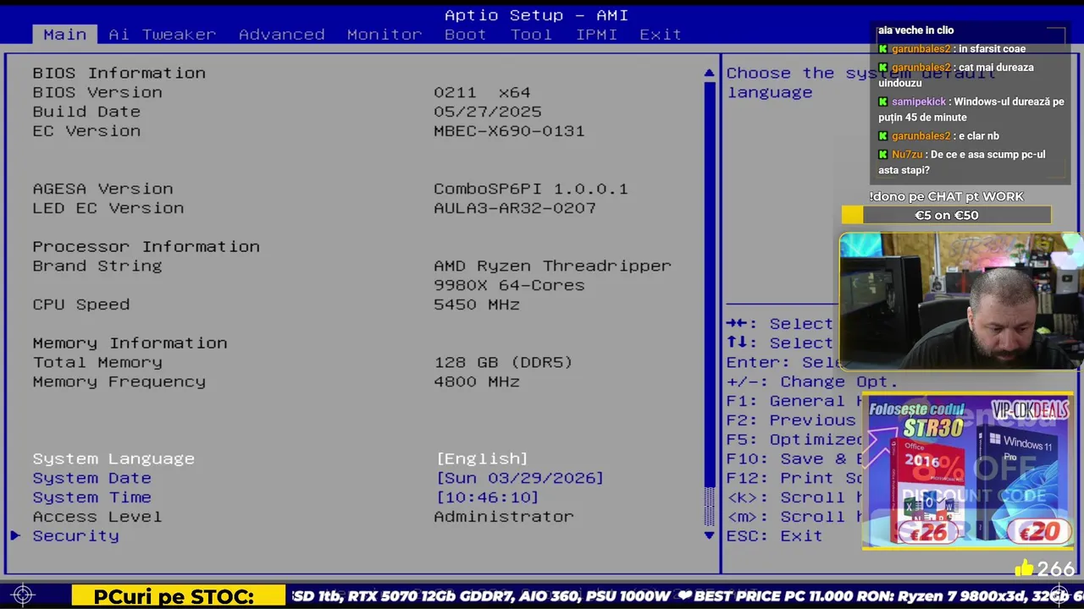This screenshot has width=1084, height=609.
Task: Click the crosshair icon in ticker bar
Action: coord(24,595)
